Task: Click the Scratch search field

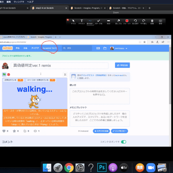Action: (77, 48)
